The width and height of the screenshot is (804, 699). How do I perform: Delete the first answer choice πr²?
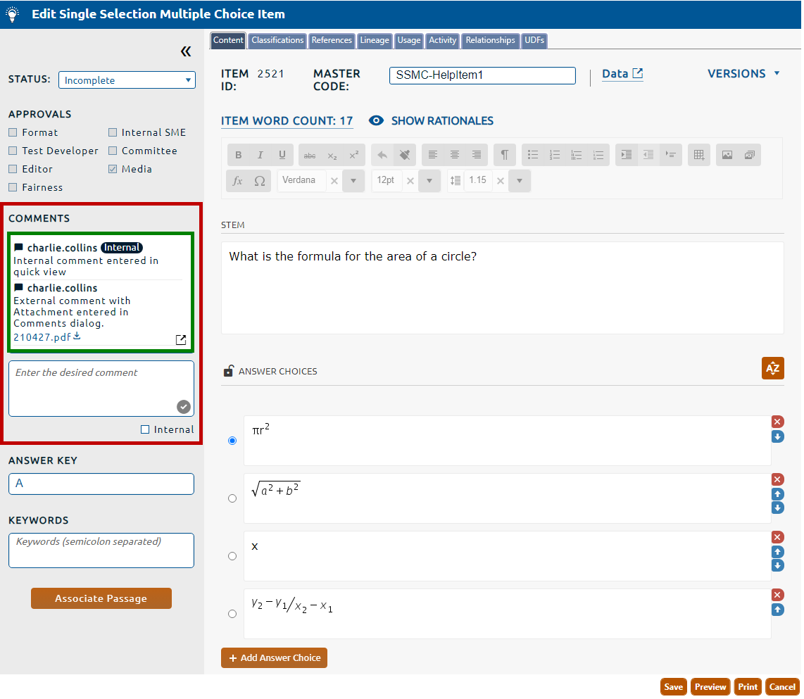[777, 422]
